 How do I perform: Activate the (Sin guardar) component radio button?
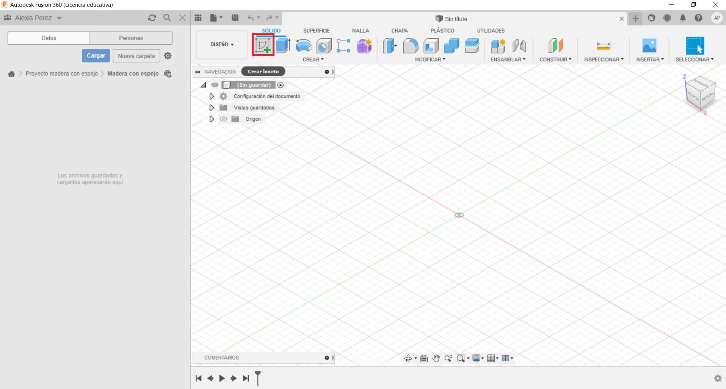(x=281, y=85)
